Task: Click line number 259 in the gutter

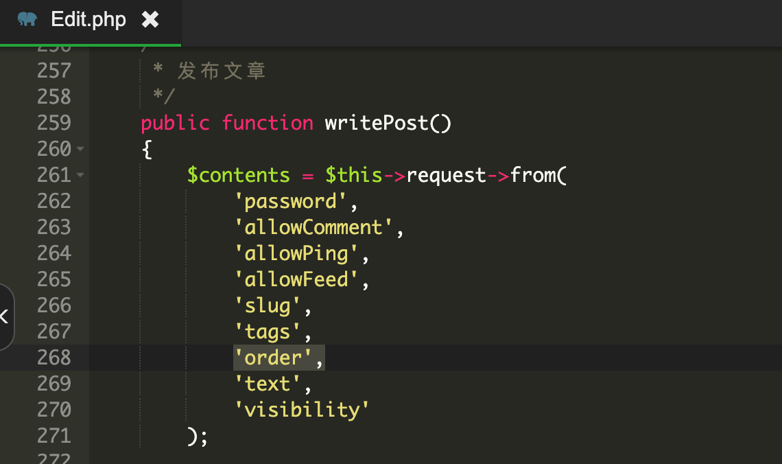Action: pyautogui.click(x=54, y=123)
